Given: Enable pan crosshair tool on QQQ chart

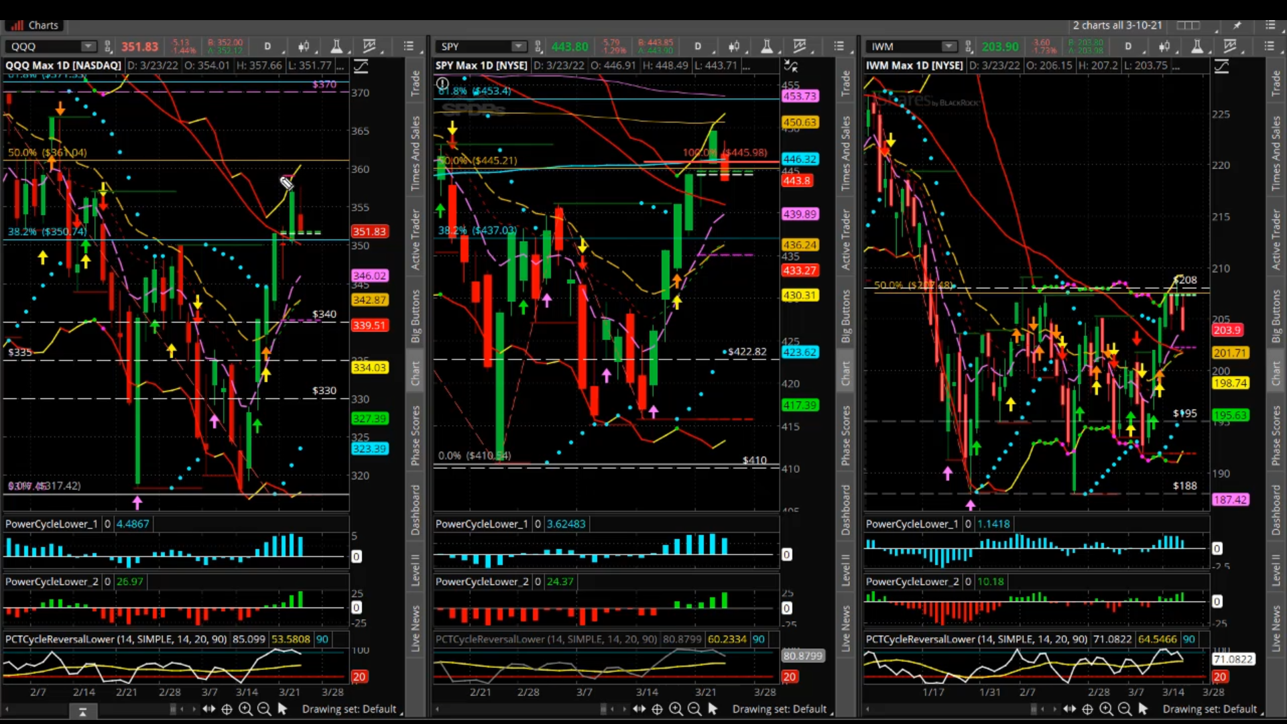Looking at the screenshot, I should point(227,709).
